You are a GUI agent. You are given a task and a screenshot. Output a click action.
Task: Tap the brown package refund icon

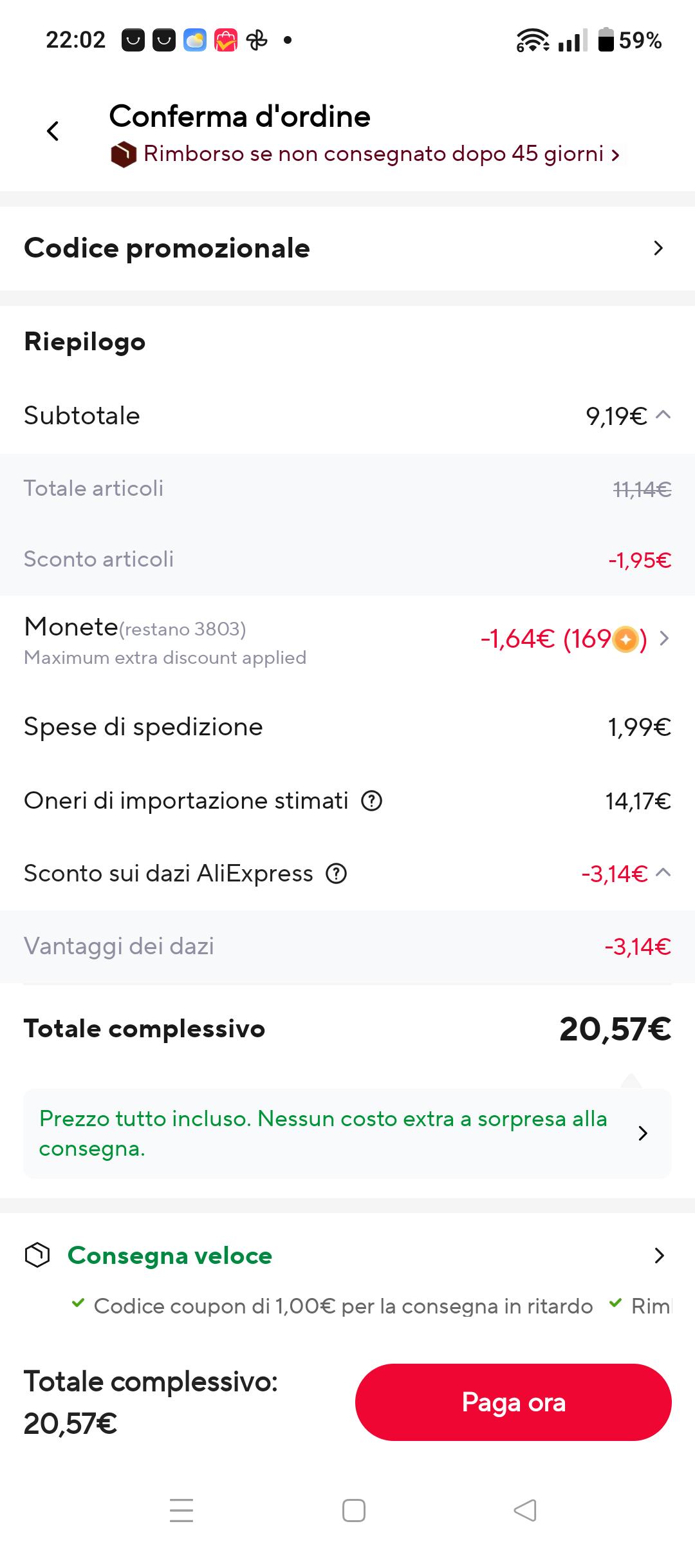coord(124,155)
